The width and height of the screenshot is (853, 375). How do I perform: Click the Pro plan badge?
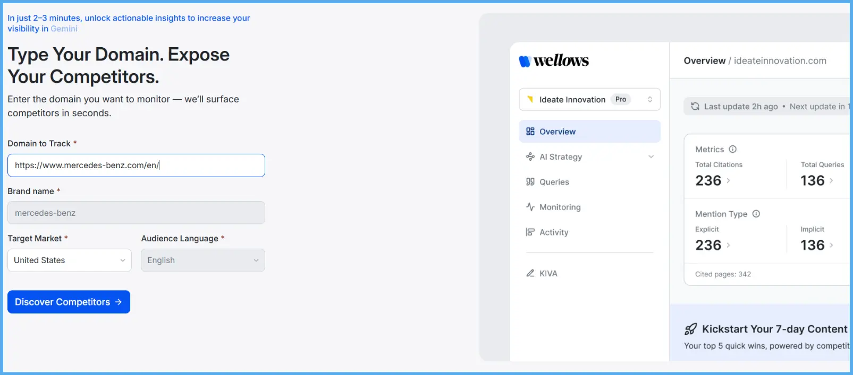620,99
